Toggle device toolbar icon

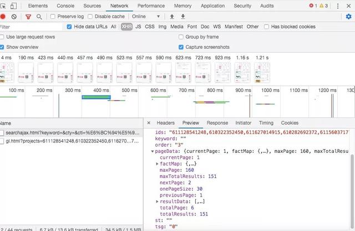(x=13, y=6)
